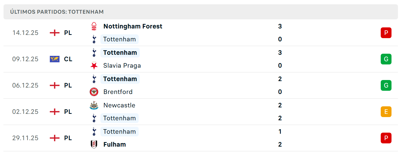Click the red P badge for Nottingham match
The image size is (402, 156).
tap(386, 33)
